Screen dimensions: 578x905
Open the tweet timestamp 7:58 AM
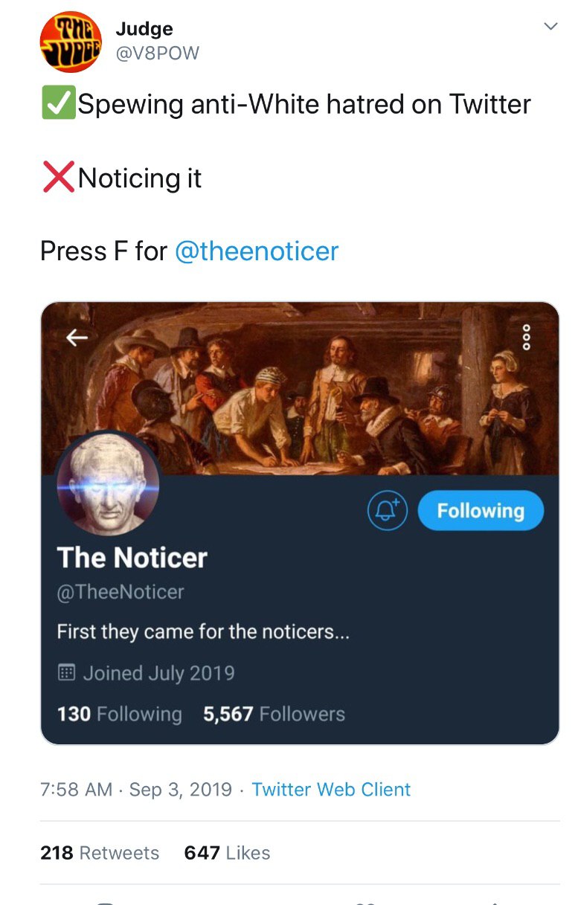point(77,790)
